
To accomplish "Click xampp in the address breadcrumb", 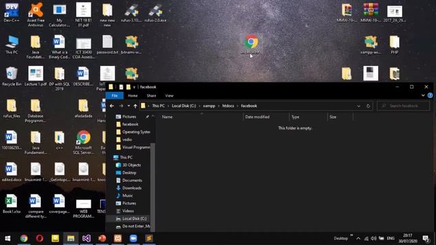I will click(x=209, y=106).
